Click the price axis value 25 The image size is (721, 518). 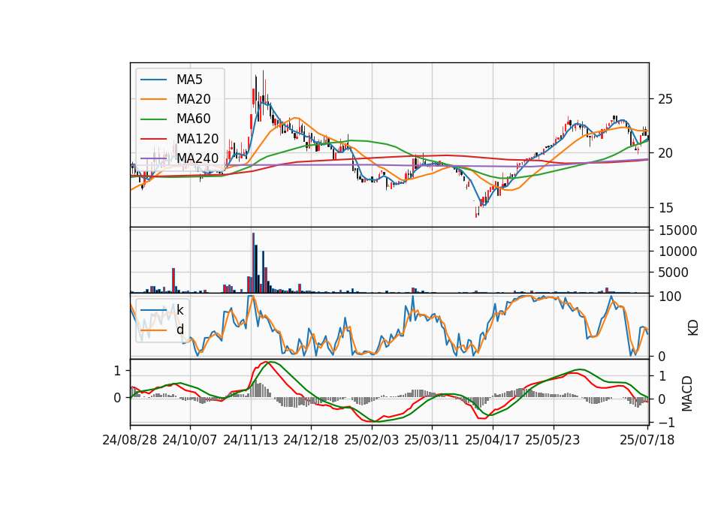click(665, 99)
